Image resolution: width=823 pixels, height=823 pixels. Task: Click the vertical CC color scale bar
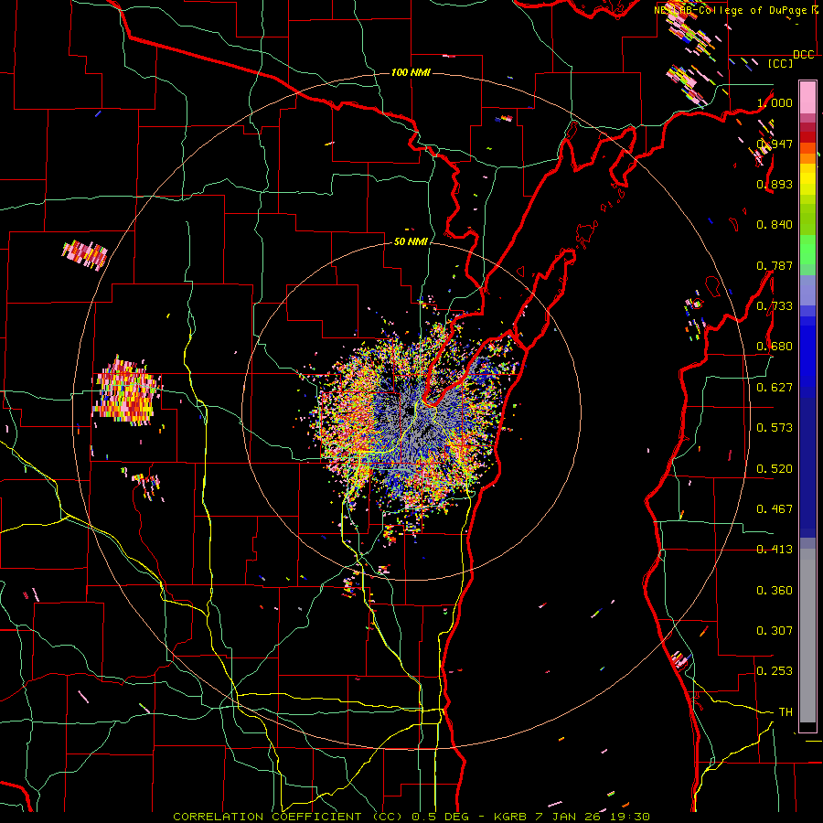click(x=807, y=407)
